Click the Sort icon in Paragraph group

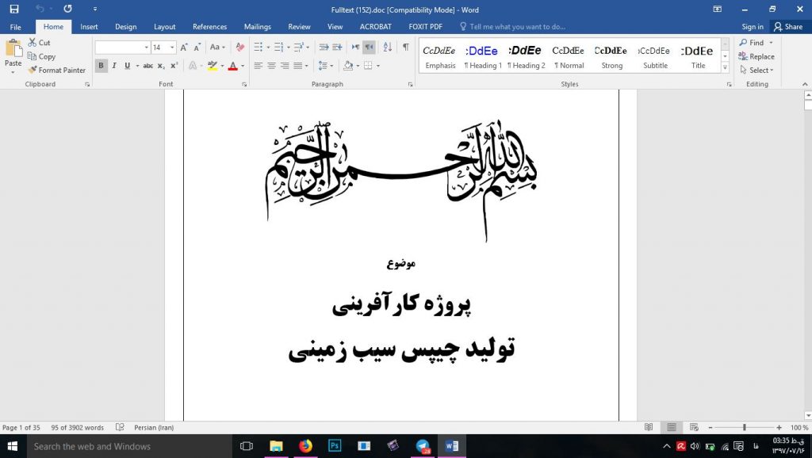tap(386, 48)
